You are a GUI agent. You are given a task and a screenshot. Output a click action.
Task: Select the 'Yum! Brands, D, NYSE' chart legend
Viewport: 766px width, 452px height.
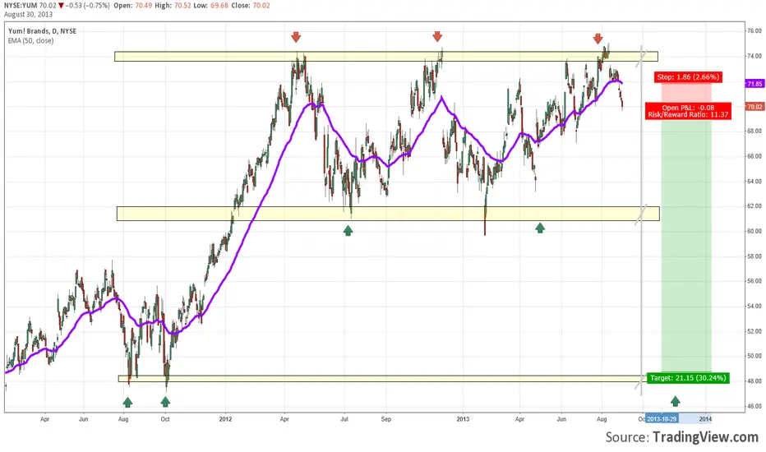42,30
